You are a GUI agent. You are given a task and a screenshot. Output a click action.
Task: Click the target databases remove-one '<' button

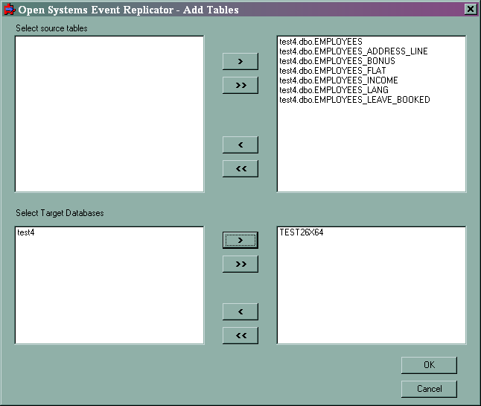click(x=241, y=312)
